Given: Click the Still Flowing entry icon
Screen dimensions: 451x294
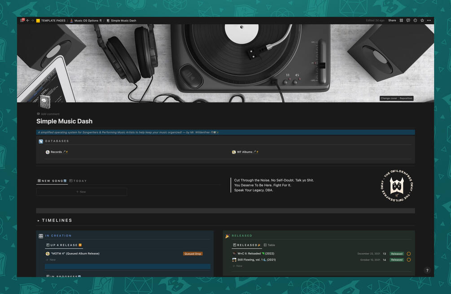Looking at the screenshot, I should coord(234,260).
